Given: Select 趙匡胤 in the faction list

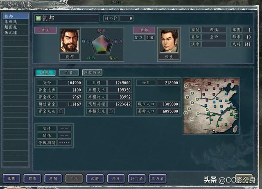Looking at the screenshot, I should pos(16,27).
